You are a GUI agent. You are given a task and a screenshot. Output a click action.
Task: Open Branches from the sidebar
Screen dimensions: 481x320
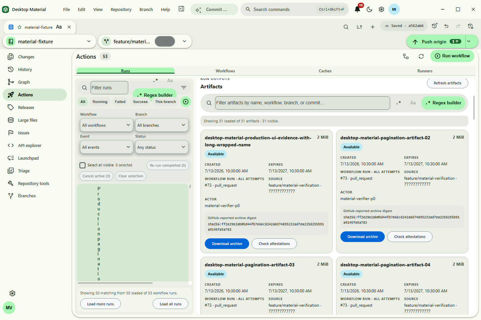[35, 196]
